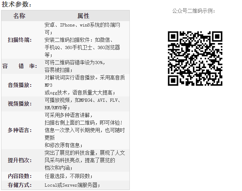Click text 'RM/RMVB等;'
This screenshot has height=191, width=242.
[x=57, y=108]
